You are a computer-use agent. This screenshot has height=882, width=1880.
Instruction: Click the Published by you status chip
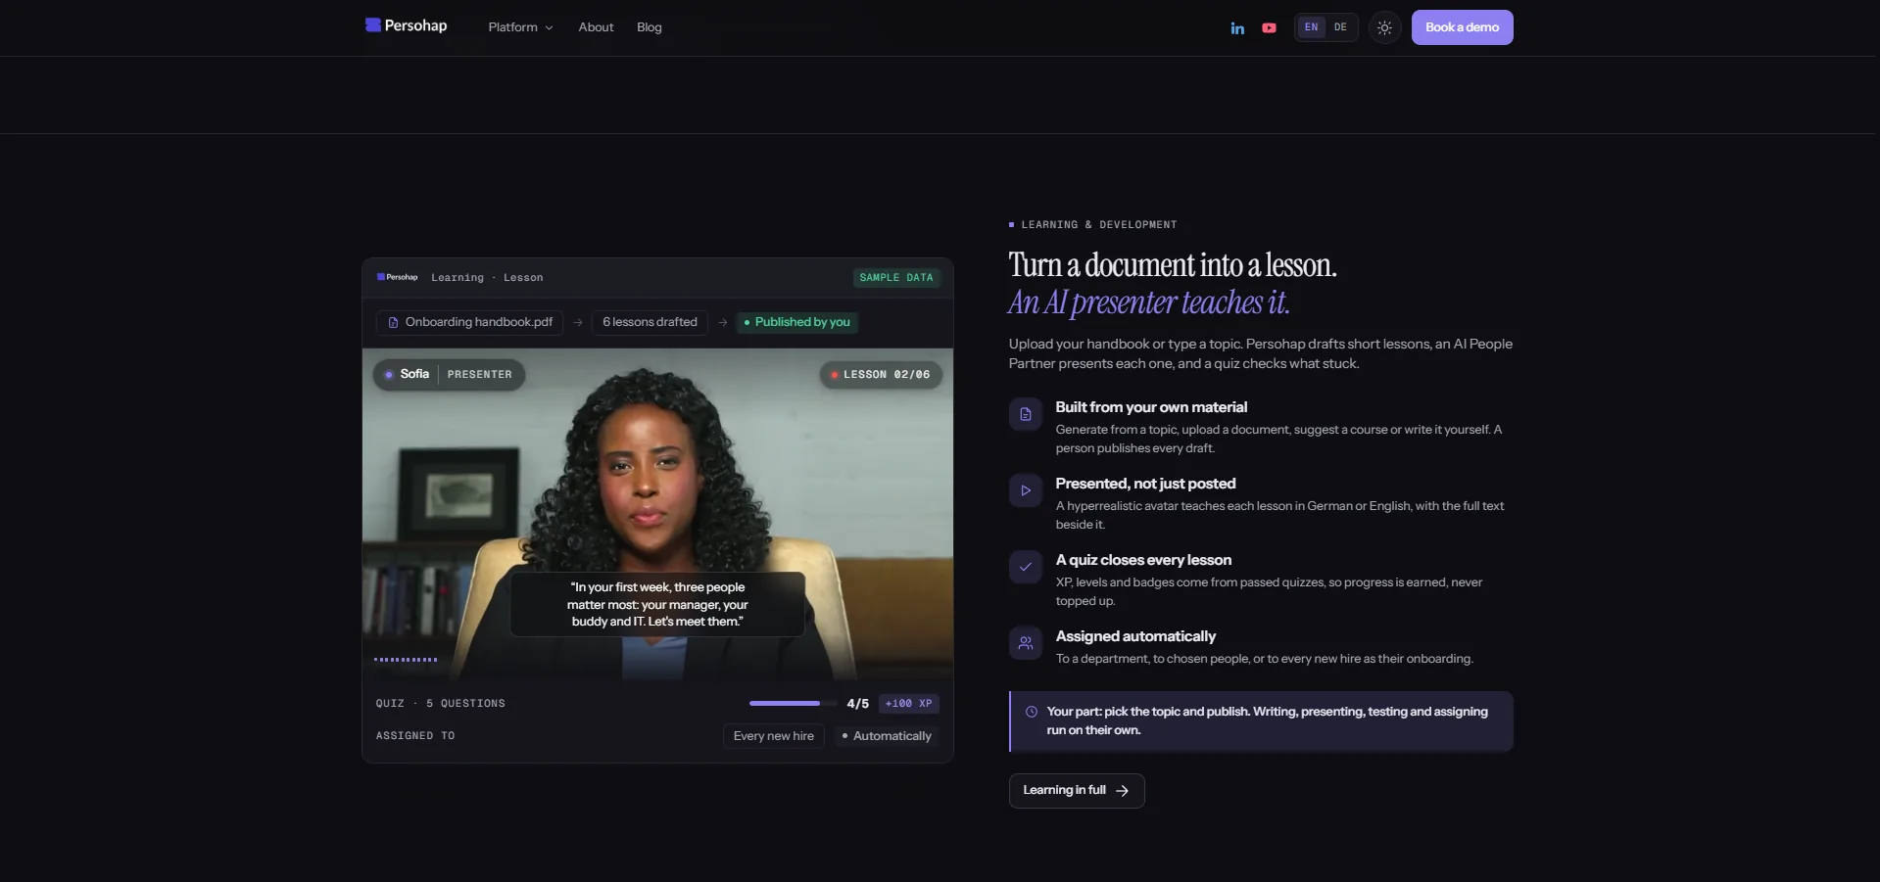(x=796, y=322)
